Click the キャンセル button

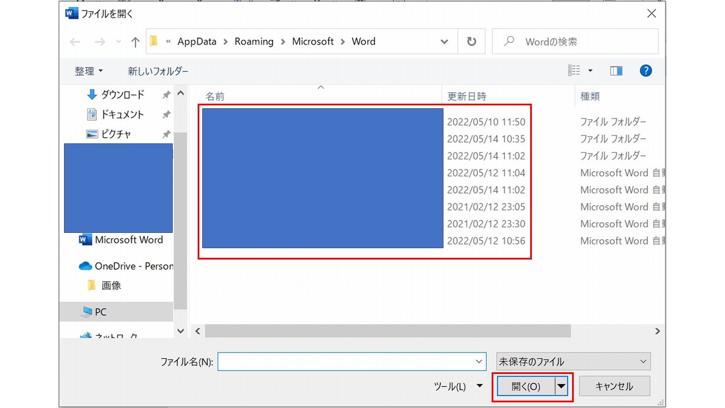pos(615,386)
